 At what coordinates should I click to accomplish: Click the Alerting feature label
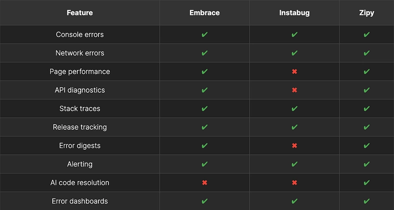click(x=80, y=164)
